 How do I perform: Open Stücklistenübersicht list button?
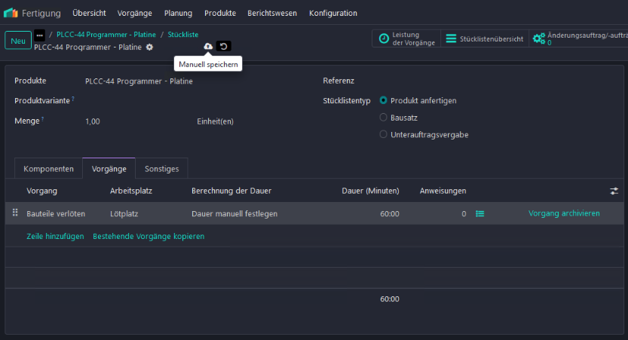(485, 39)
